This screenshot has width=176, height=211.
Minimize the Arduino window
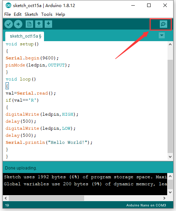click(x=133, y=6)
